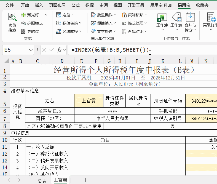This screenshot has height=184, width=217.
Task: Click the row 一、收入总额
Action: [105, 147]
